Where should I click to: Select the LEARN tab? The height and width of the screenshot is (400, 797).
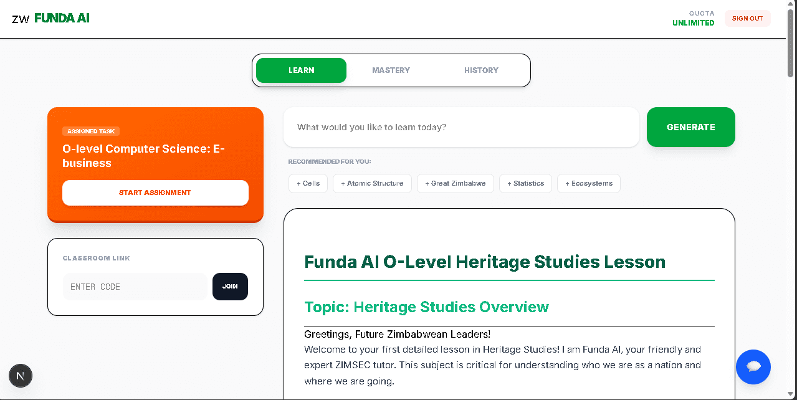point(301,70)
